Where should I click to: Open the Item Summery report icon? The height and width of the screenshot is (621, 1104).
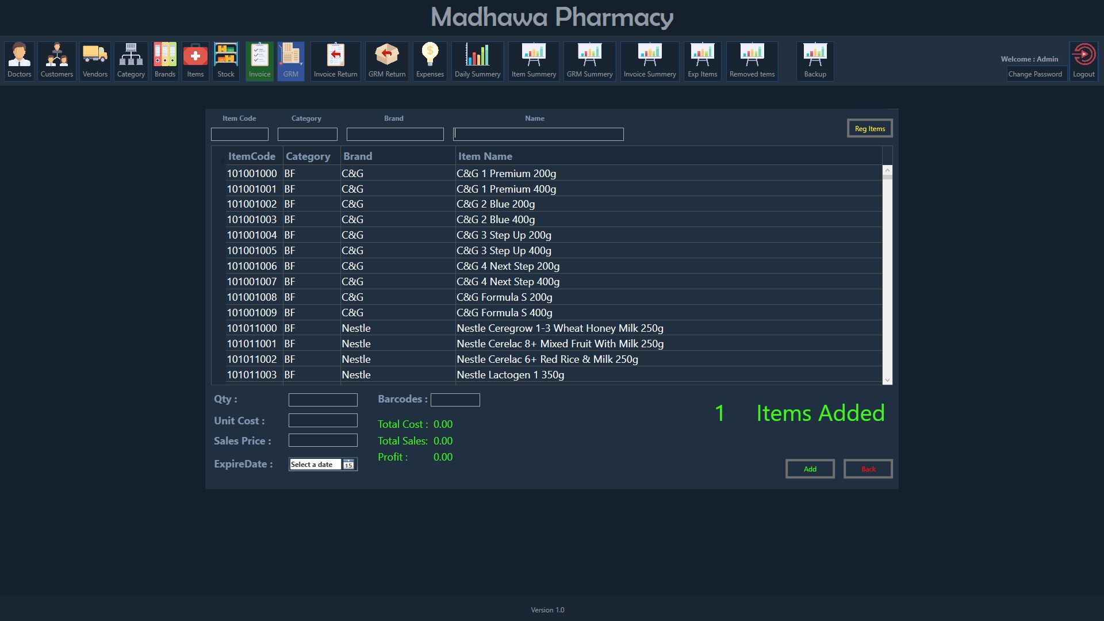pos(534,61)
